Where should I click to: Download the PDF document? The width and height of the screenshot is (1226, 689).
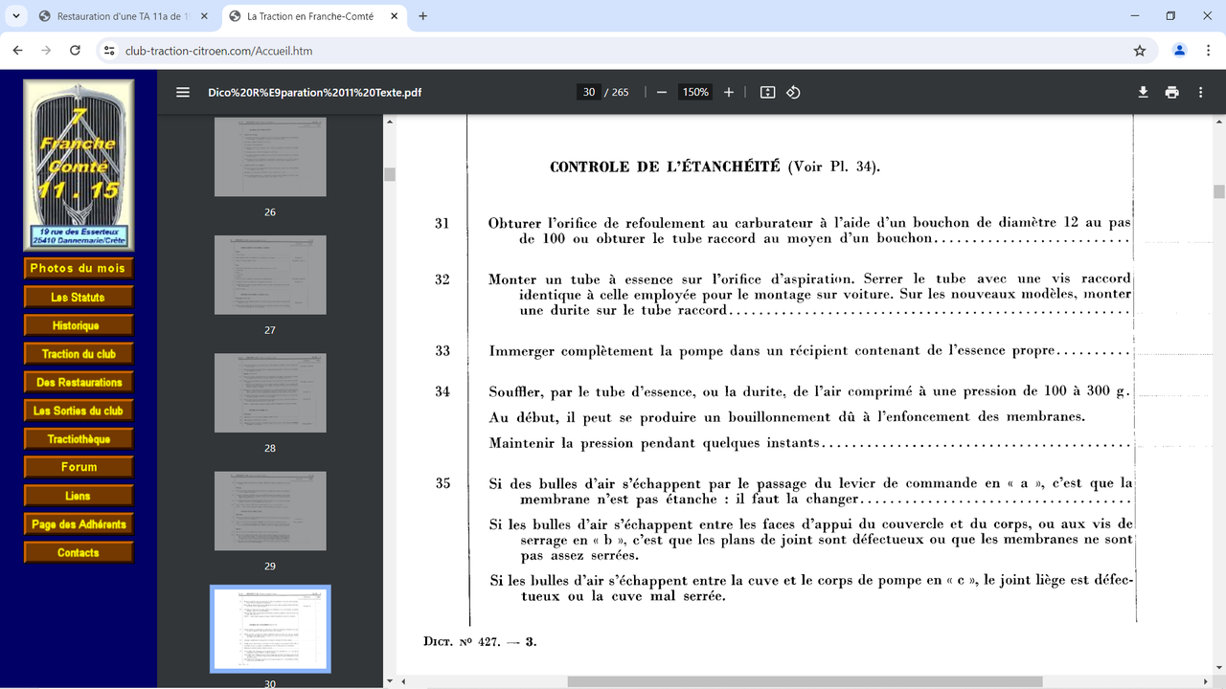pos(1143,92)
